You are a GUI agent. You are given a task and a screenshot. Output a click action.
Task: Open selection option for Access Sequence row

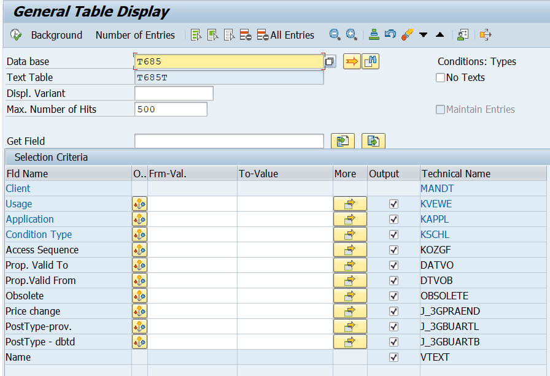[139, 250]
